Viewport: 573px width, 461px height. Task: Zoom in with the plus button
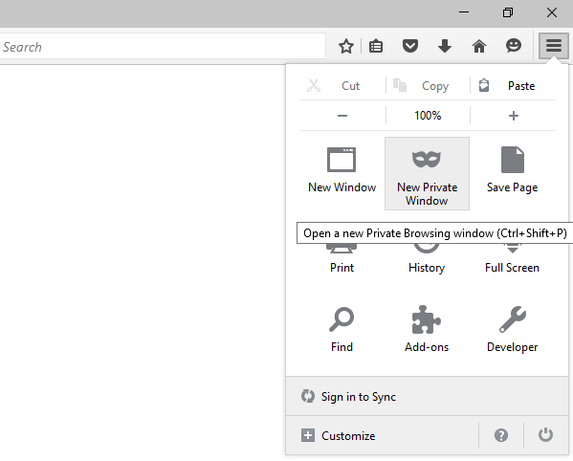point(514,116)
